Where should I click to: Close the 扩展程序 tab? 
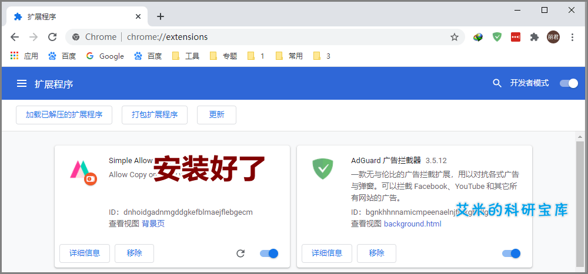(138, 16)
